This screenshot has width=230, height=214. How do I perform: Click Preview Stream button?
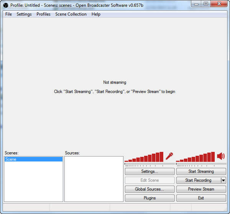pyautogui.click(x=201, y=189)
